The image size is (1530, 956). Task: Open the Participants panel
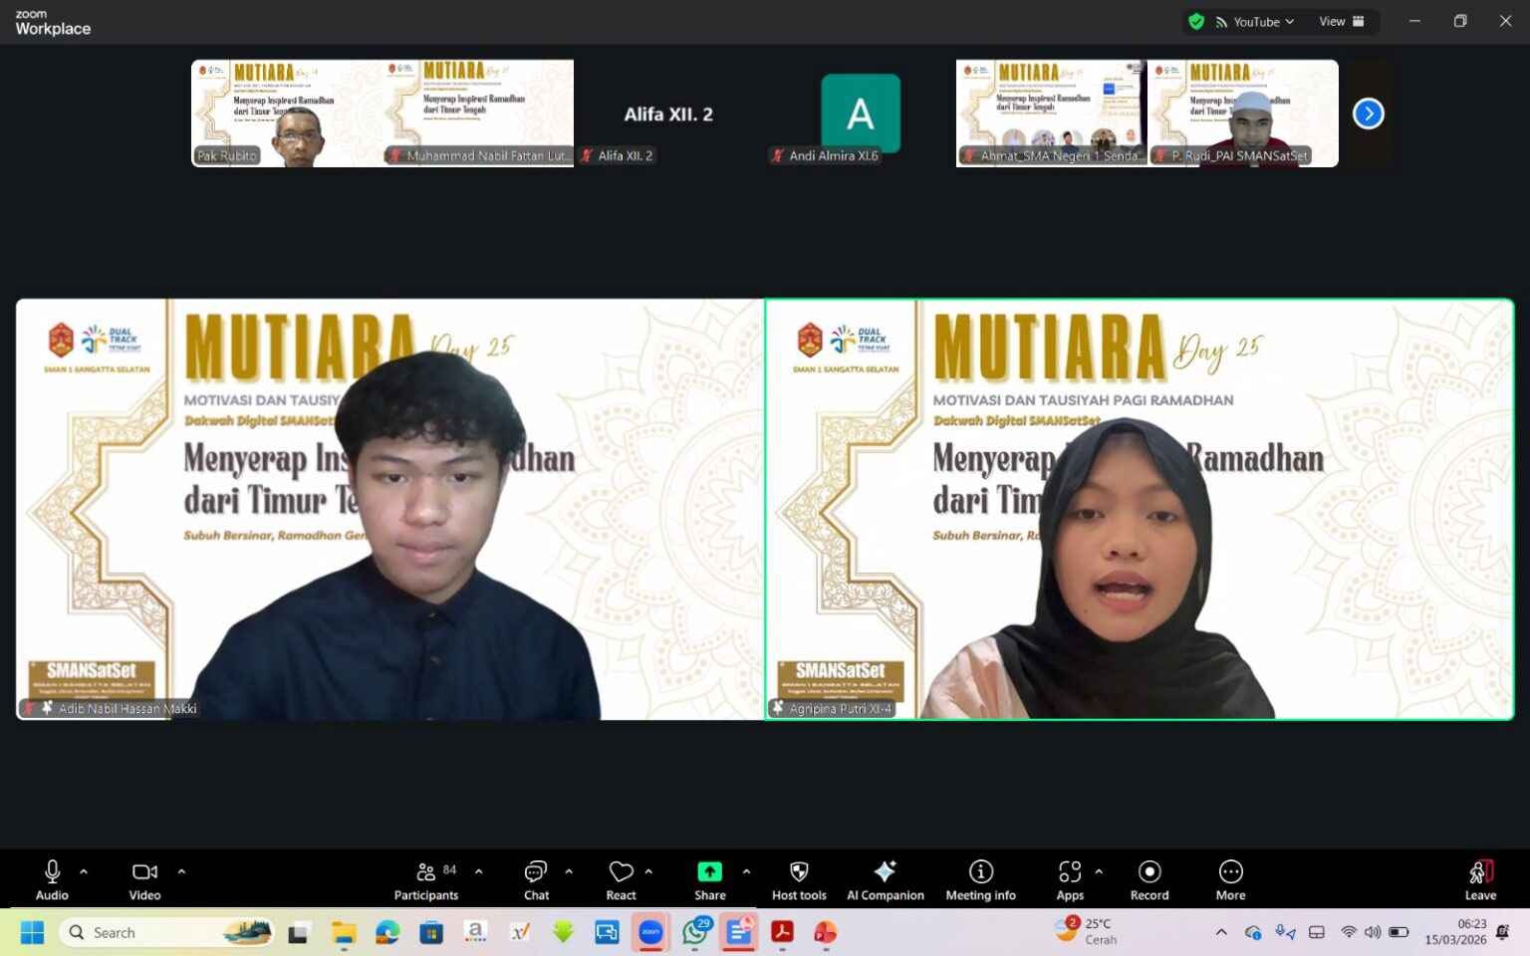tap(425, 879)
